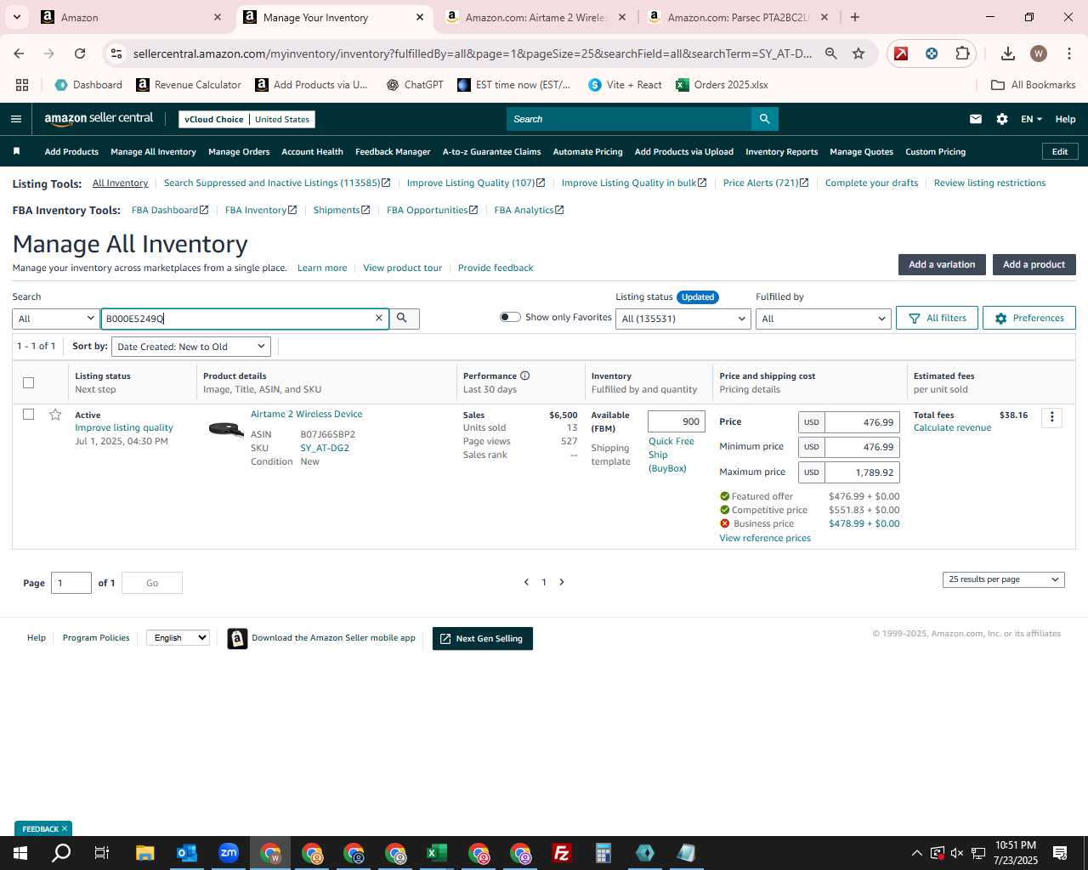Open the All filters button
Screen dimensions: 1088x870
937,318
